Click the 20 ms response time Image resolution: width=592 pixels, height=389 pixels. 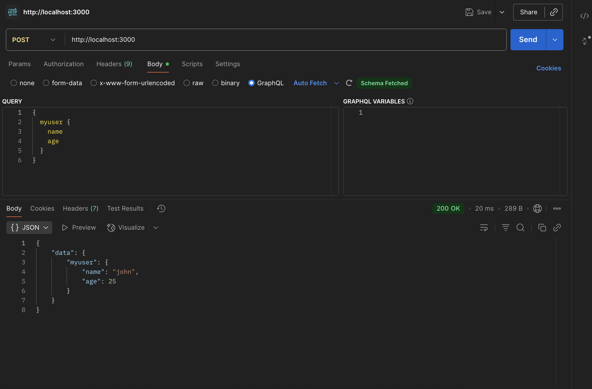[x=484, y=209]
